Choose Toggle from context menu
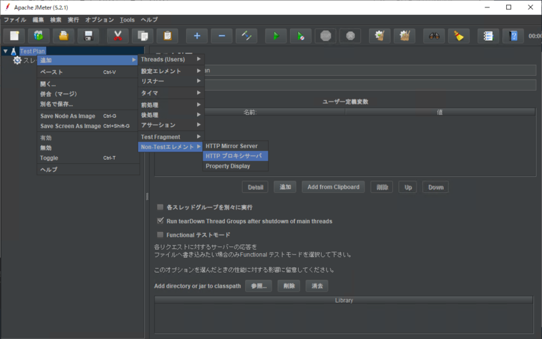The width and height of the screenshot is (542, 339). coord(88,158)
